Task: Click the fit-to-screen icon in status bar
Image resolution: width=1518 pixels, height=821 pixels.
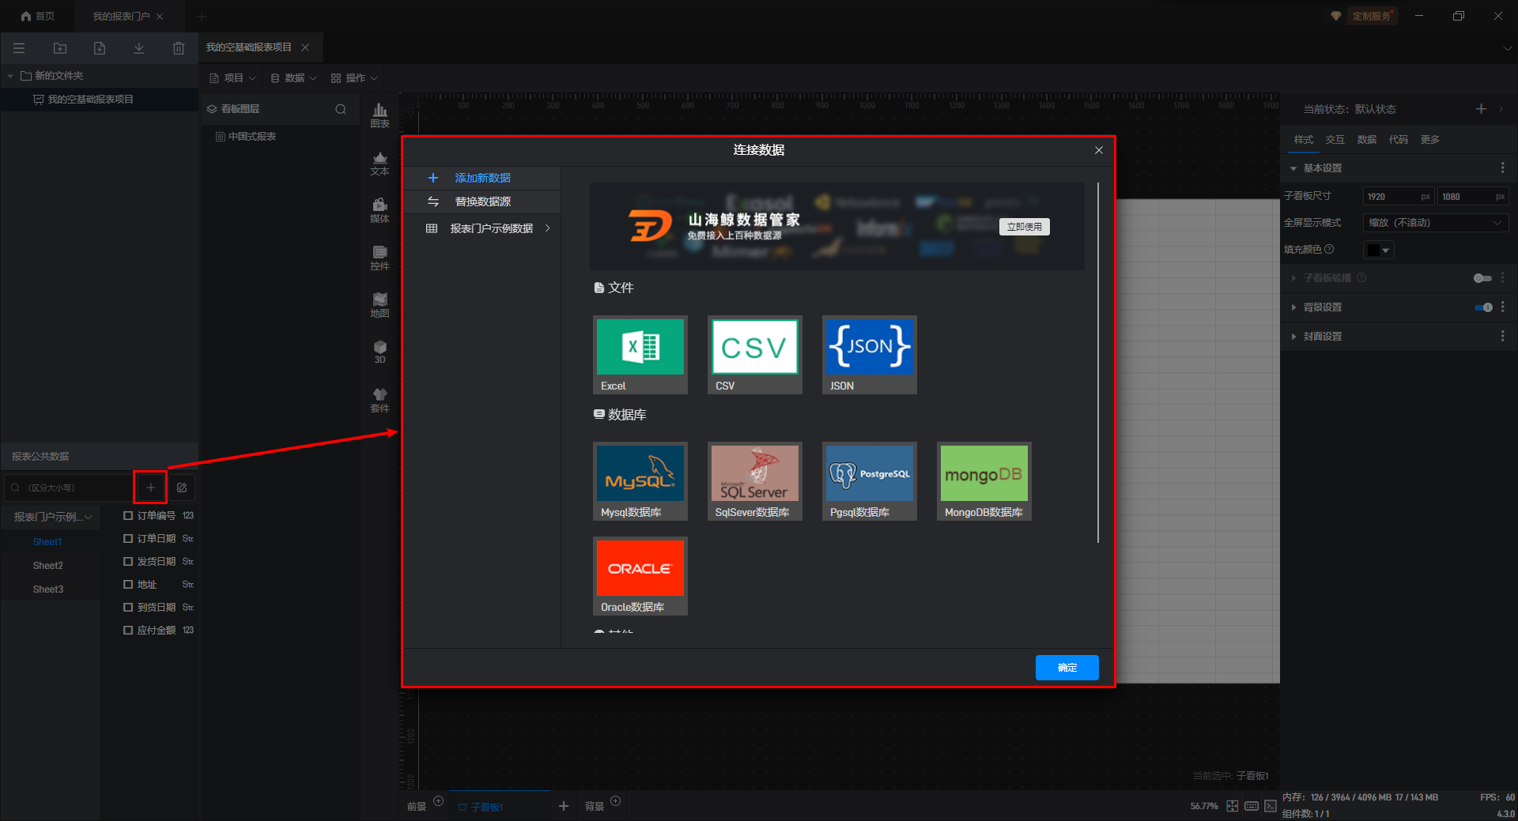Action: pos(1233,806)
